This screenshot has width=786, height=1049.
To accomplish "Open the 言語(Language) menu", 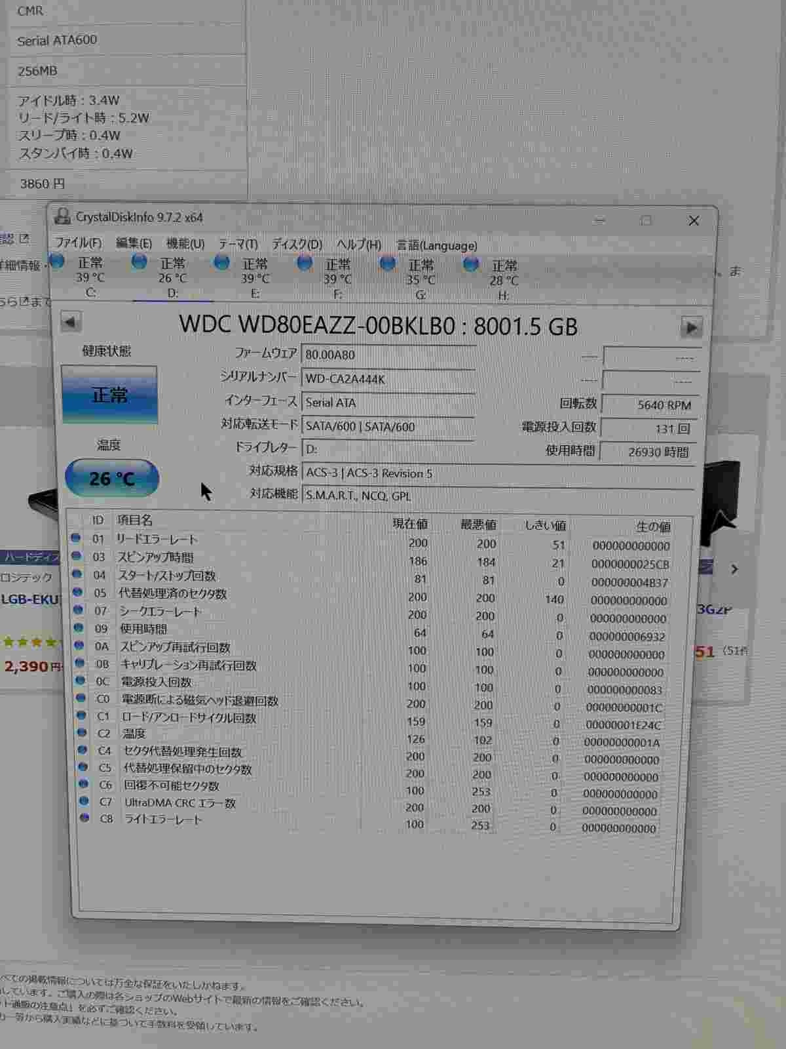I will point(437,246).
